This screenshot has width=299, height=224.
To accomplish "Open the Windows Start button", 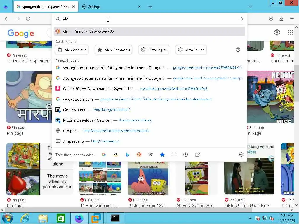I will tap(7, 218).
